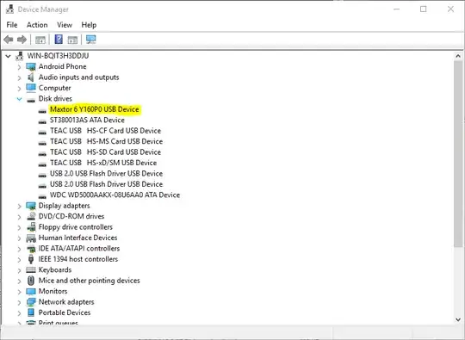Open the Help menu
This screenshot has width=465, height=340.
click(x=89, y=25)
